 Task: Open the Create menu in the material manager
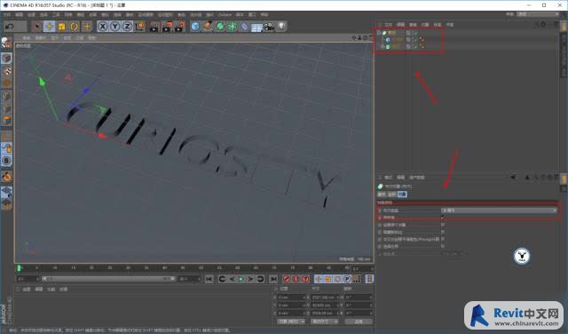pos(27,290)
